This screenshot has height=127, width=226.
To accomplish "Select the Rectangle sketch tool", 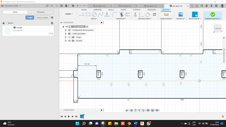I will (x=88, y=15).
